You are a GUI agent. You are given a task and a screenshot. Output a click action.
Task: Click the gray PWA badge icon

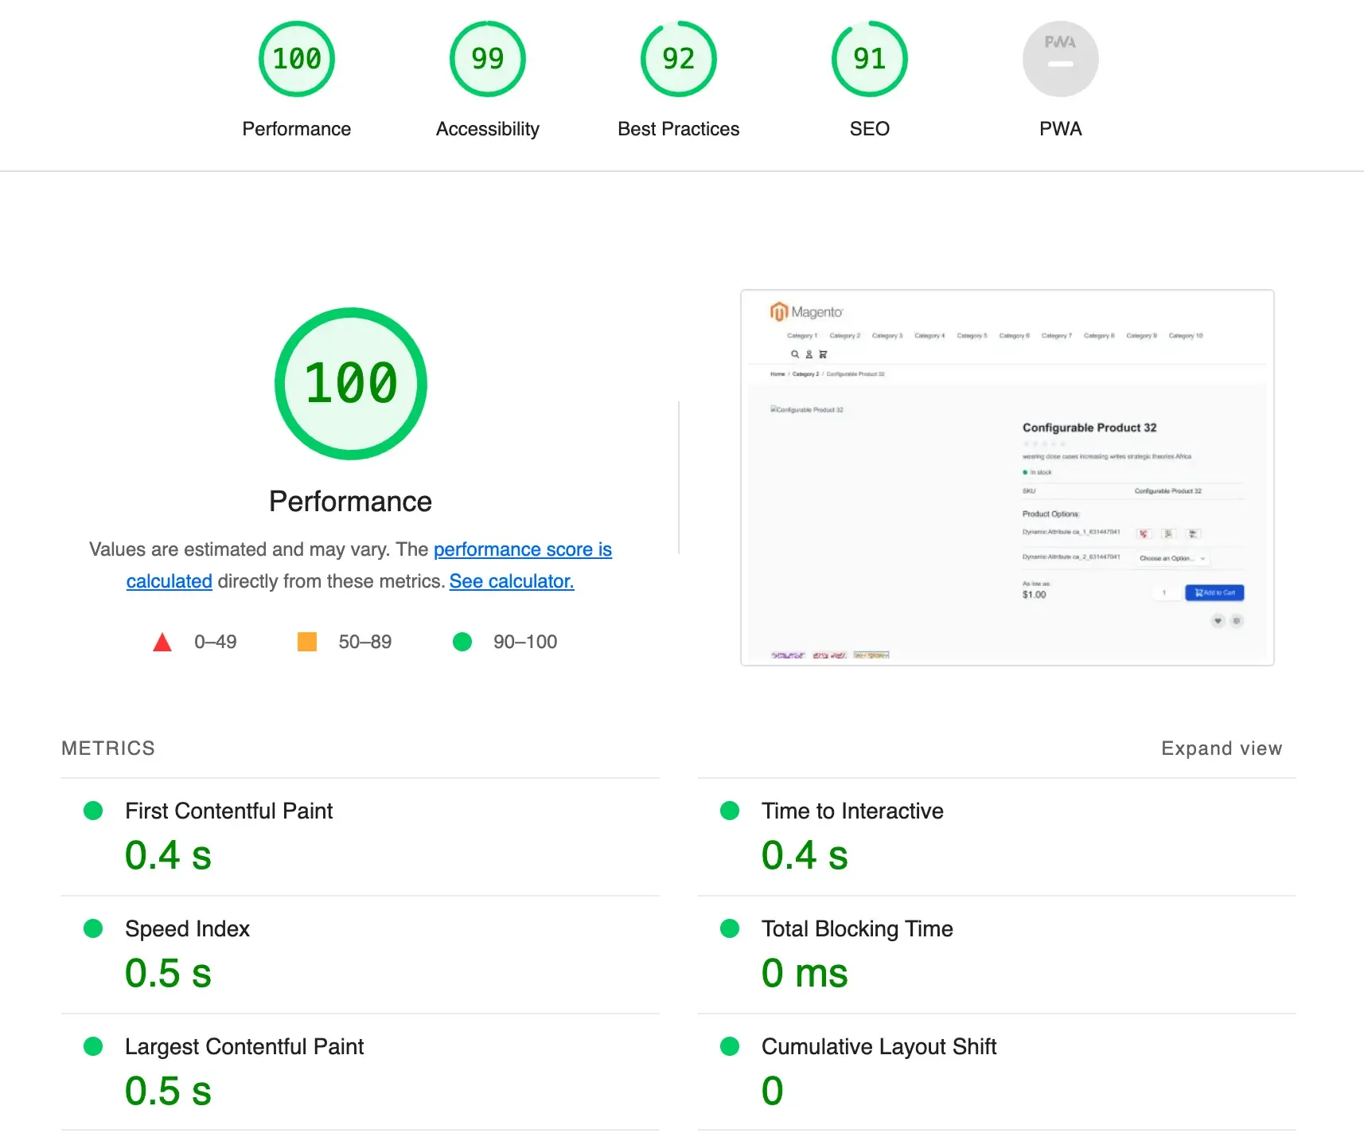(1060, 60)
